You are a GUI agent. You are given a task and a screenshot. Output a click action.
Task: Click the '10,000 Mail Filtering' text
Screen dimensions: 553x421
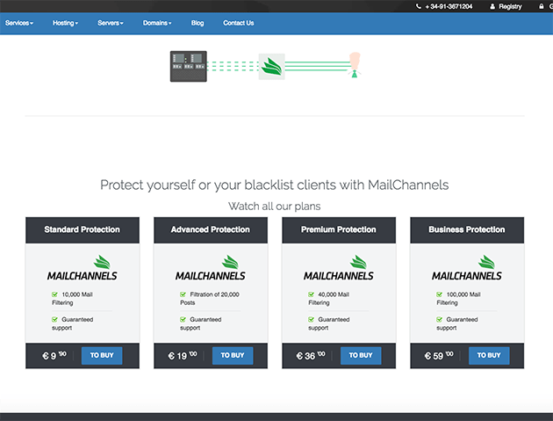(x=72, y=299)
